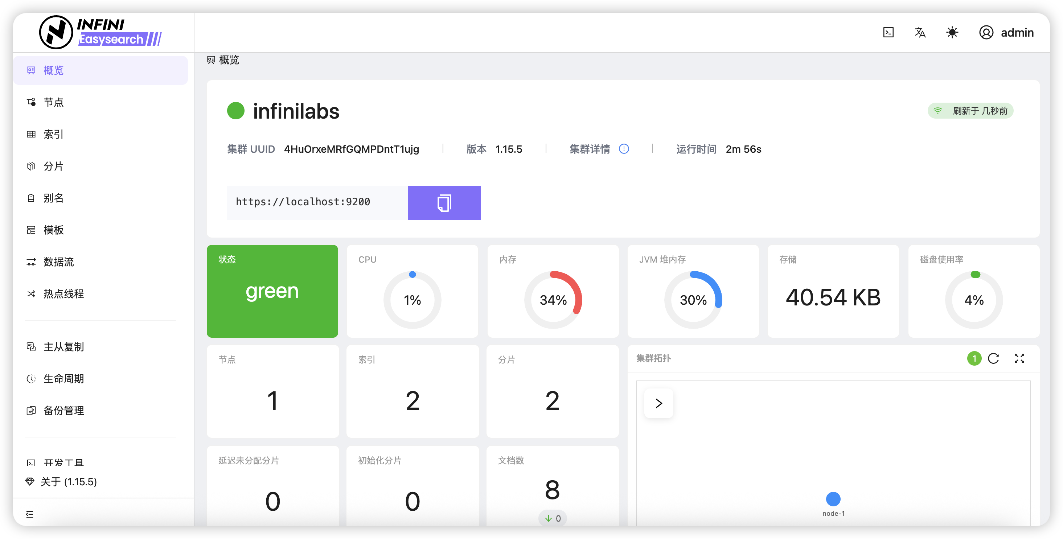The image size is (1063, 539).
Task: Click the 内存 34% memory gauge
Action: click(x=553, y=299)
